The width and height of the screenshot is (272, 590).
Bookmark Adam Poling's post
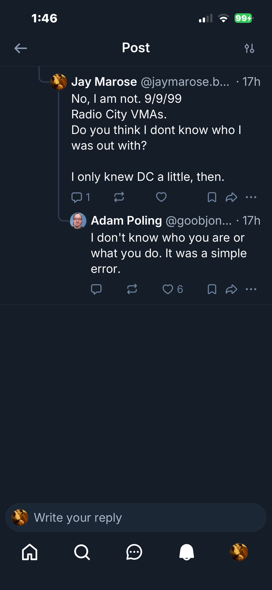coord(212,289)
